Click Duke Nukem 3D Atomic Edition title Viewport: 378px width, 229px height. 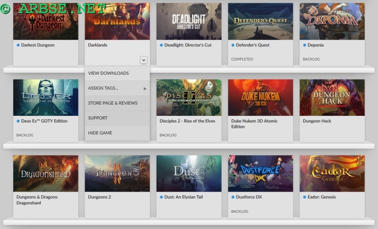(254, 124)
